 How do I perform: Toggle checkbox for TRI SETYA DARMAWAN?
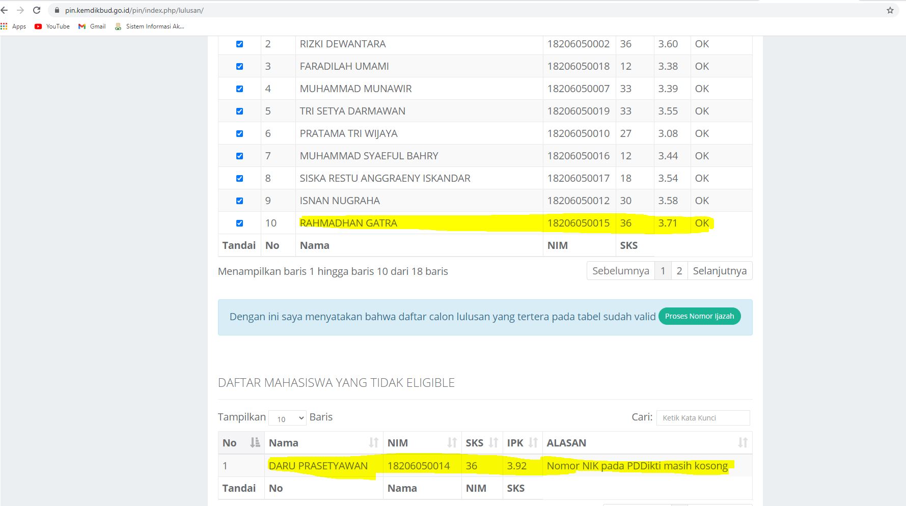(x=239, y=111)
